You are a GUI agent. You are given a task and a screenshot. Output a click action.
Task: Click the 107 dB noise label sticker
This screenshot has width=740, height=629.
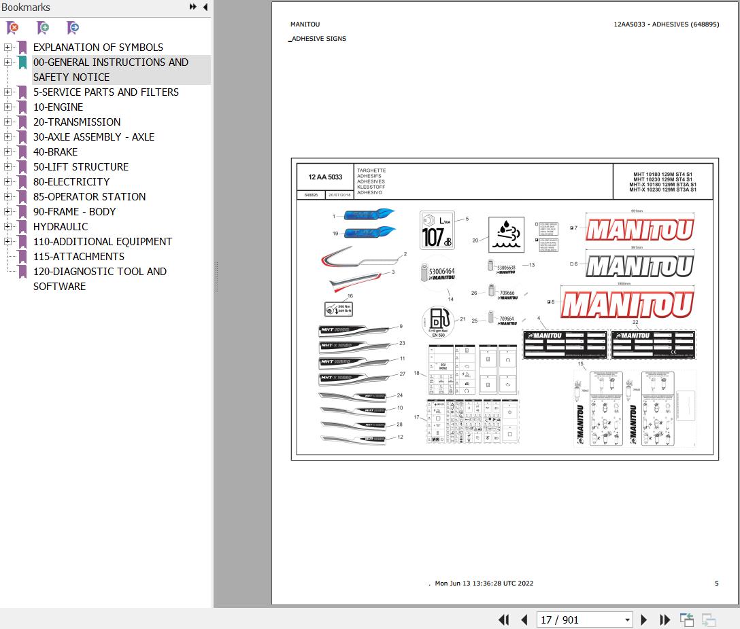(x=437, y=230)
